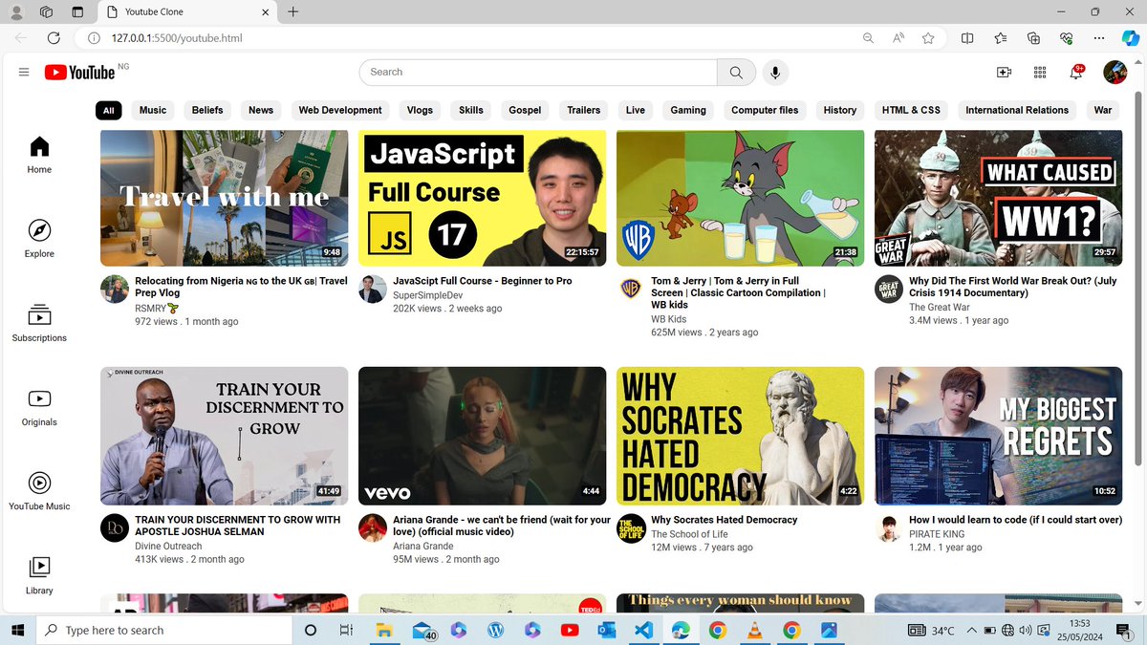Go to Home in sidebar
The width and height of the screenshot is (1147, 645).
click(x=39, y=155)
